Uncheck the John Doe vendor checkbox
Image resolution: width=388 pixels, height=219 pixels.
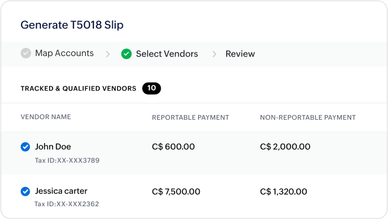click(x=25, y=147)
